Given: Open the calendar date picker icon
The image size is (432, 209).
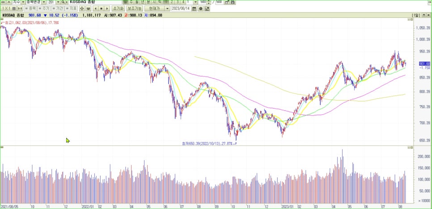Looking at the screenshot, I should click(x=194, y=8).
